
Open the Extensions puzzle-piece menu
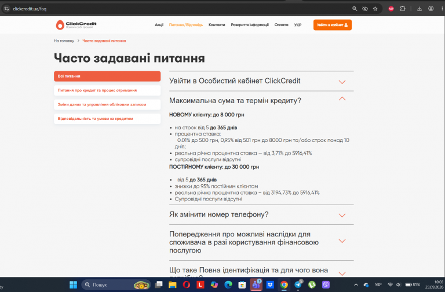point(403,9)
